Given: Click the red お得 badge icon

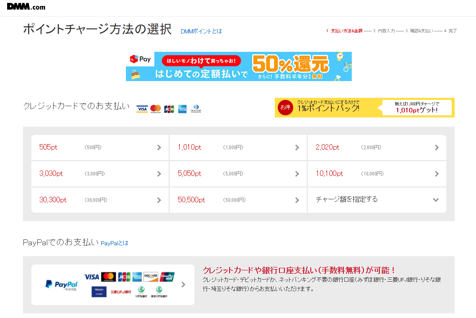Looking at the screenshot, I should pos(285,107).
